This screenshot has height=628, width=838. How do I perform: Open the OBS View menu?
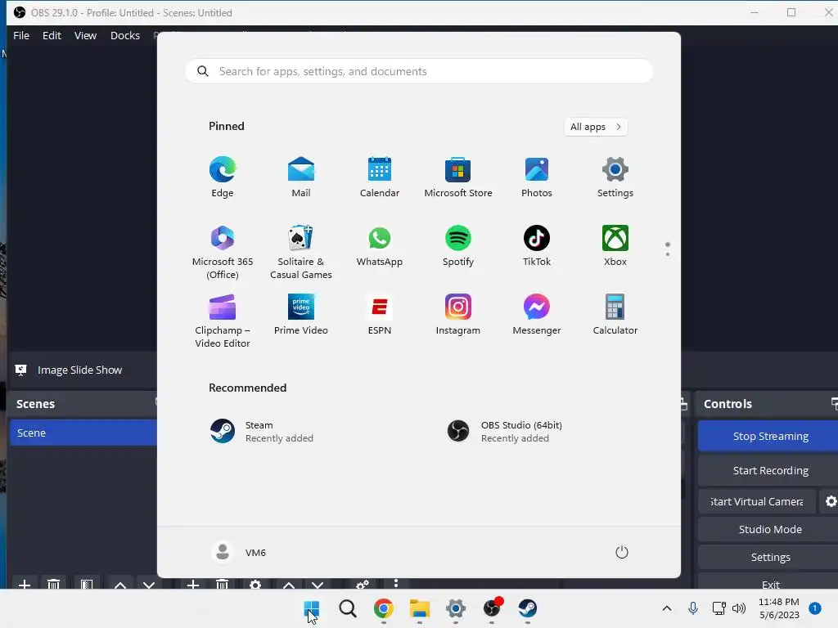[85, 35]
